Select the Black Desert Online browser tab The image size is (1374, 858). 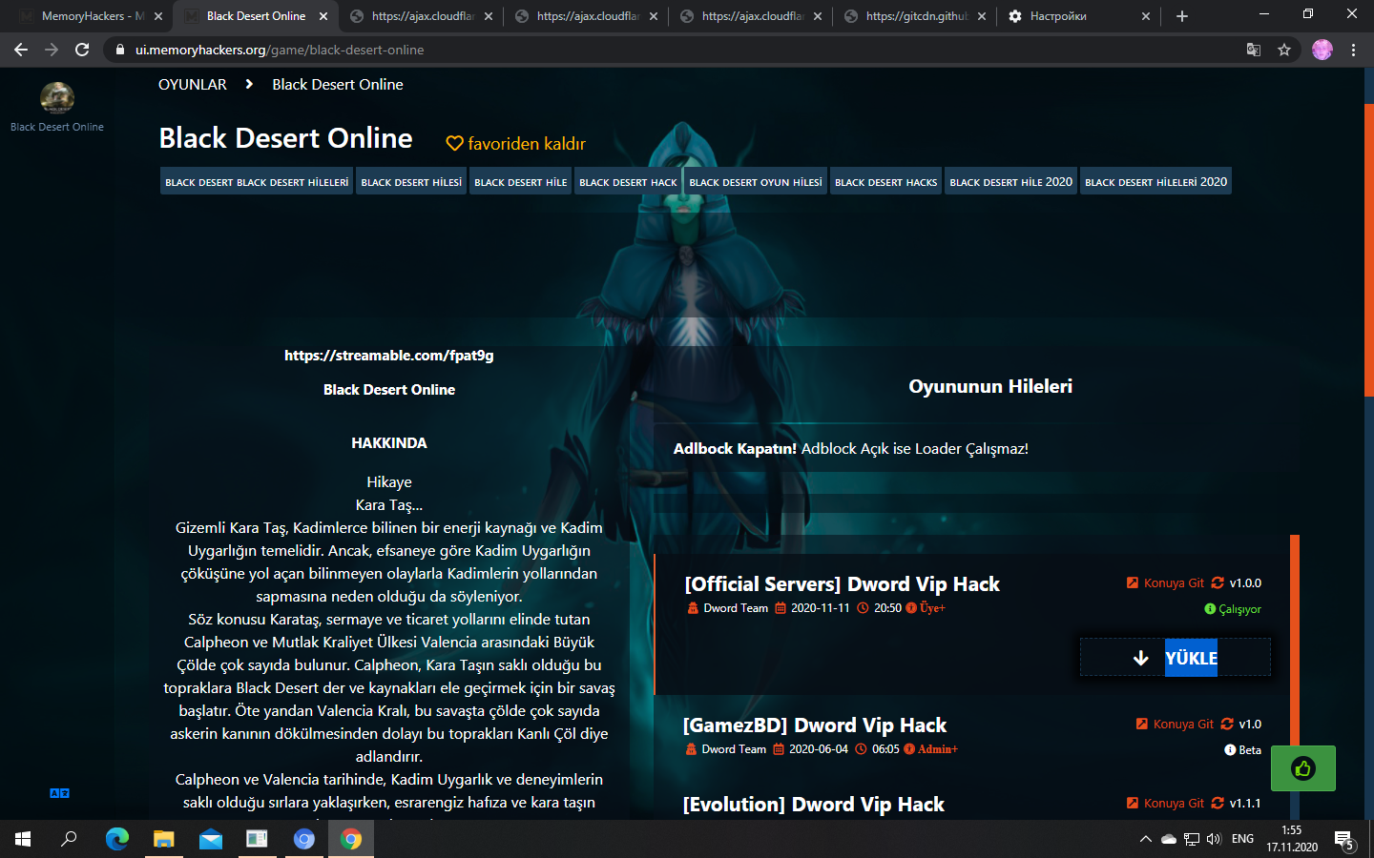pos(256,16)
